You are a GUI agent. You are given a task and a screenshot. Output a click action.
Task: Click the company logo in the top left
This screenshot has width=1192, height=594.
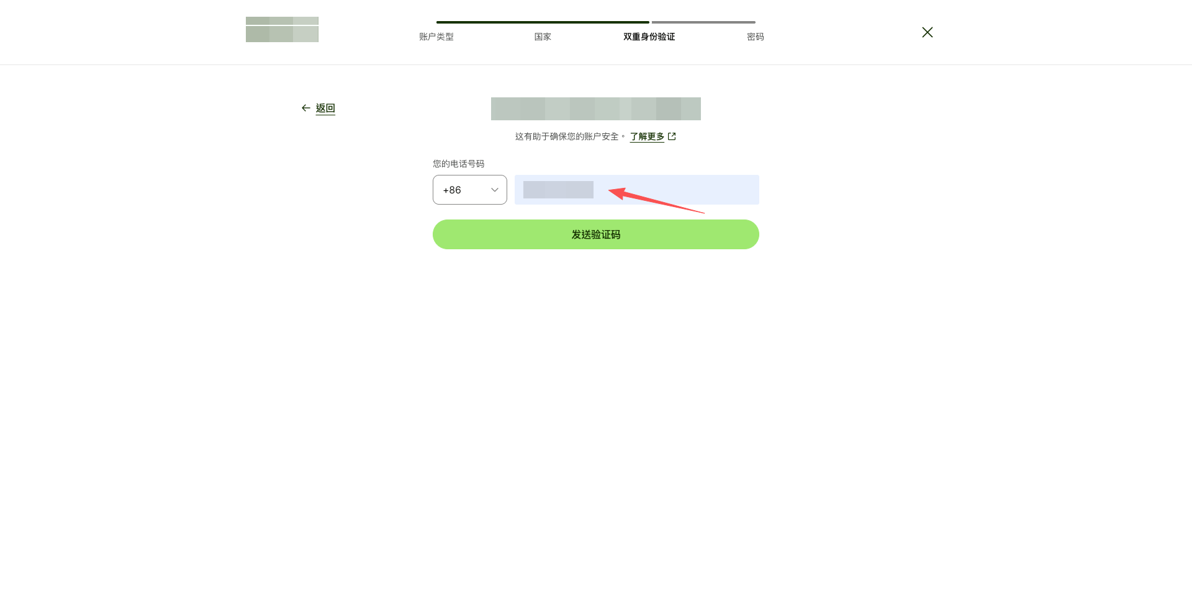tap(282, 29)
